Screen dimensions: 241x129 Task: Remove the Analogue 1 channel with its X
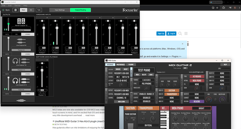pyautogui.click(x=47, y=18)
